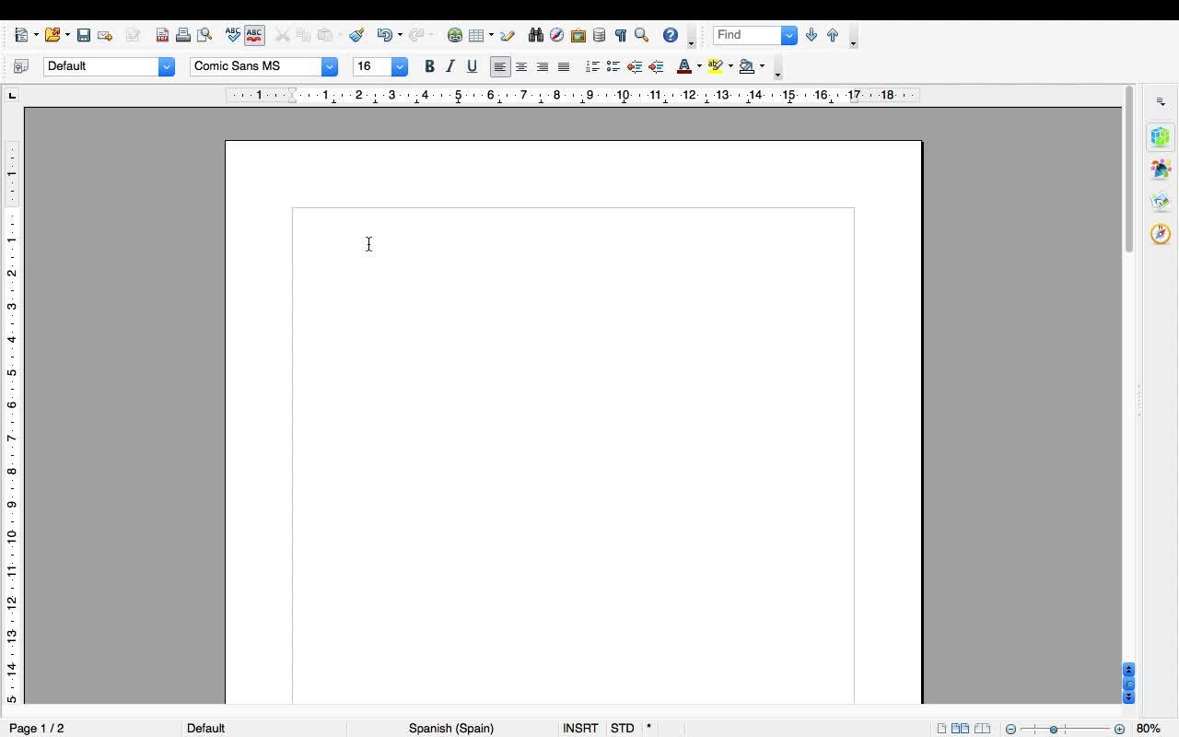Screen dimensions: 1179x737
Task: Open the font size 16 dropdown
Action: click(400, 66)
